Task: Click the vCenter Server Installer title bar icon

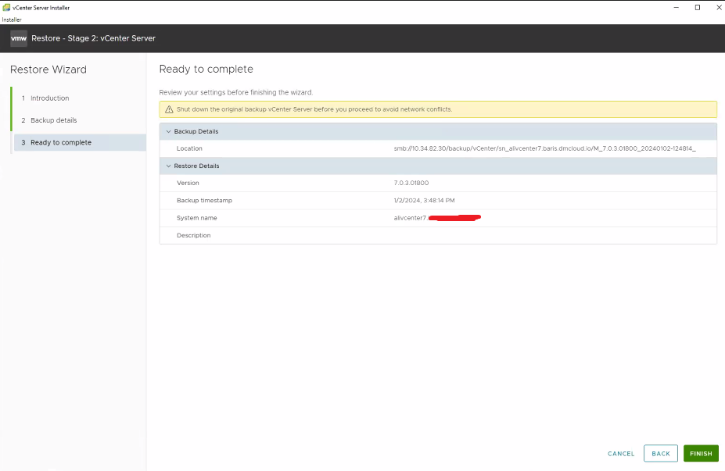Action: point(6,8)
